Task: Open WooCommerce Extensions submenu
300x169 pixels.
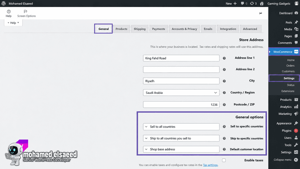Action: tap(288, 91)
